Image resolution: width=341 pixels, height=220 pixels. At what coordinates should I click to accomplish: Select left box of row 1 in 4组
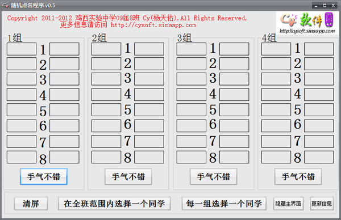(x=276, y=49)
